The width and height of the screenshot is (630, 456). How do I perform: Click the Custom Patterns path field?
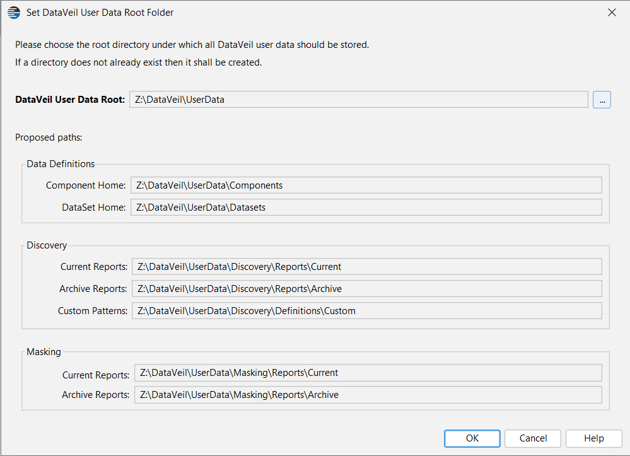coord(367,311)
